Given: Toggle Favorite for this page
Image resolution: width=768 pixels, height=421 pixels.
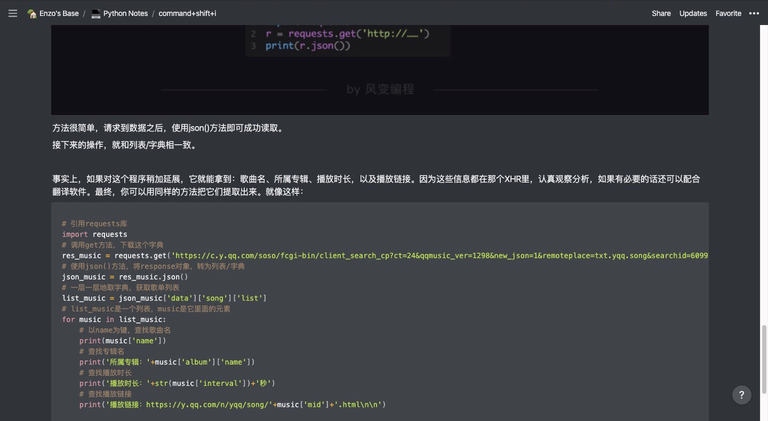Looking at the screenshot, I should [x=728, y=13].
